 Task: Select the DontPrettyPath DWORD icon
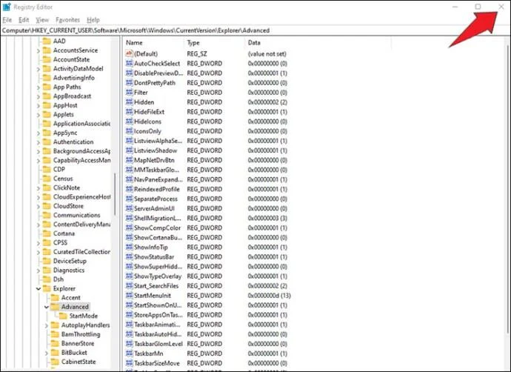pyautogui.click(x=130, y=82)
